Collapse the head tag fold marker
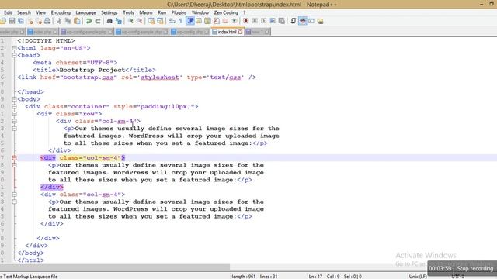This screenshot has width=497, height=279. 14,55
